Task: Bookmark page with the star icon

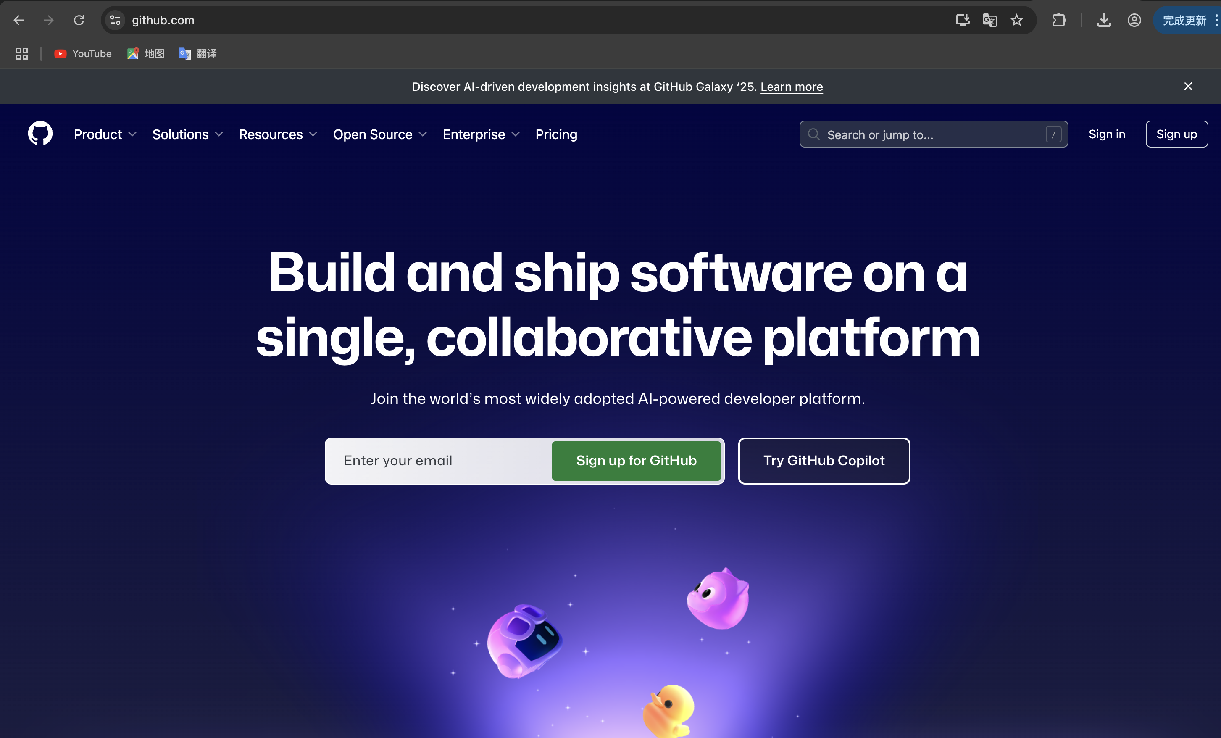Action: tap(1016, 20)
